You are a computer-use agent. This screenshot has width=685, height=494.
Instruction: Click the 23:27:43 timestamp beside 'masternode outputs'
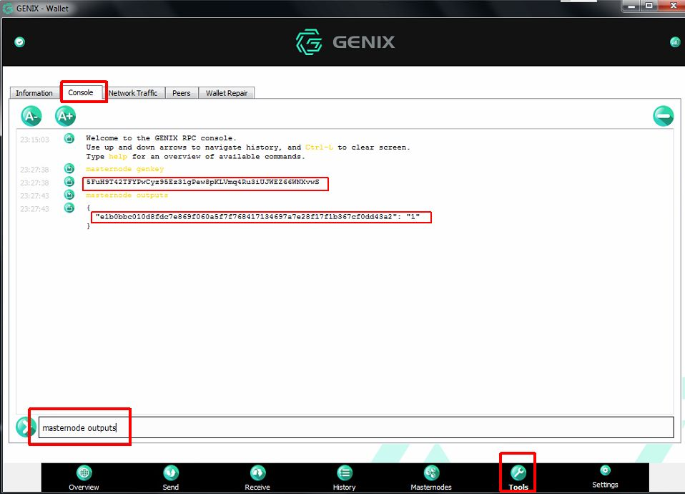(34, 195)
